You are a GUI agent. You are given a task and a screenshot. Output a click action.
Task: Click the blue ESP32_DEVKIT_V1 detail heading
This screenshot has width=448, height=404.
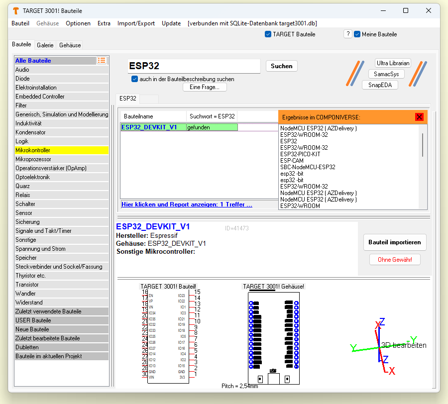(x=153, y=226)
